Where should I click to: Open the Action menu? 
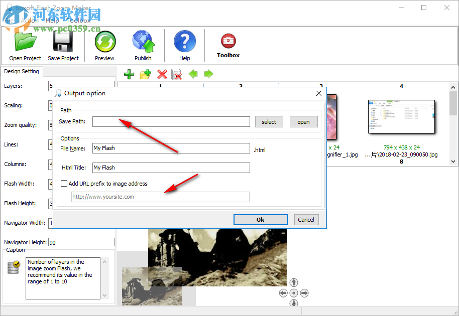(x=29, y=21)
